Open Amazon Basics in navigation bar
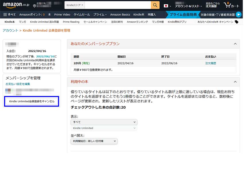This screenshot has height=173, width=244. pyautogui.click(x=120, y=14)
